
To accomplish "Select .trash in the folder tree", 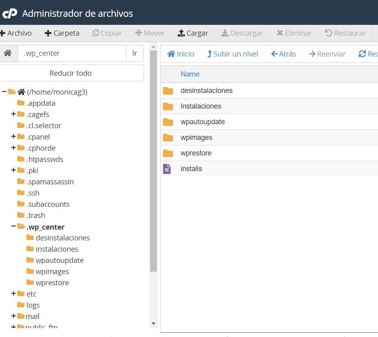I will [36, 216].
